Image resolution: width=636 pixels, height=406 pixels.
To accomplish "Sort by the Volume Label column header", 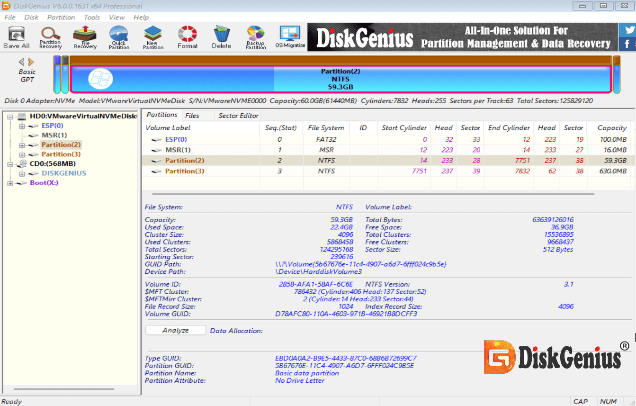I will 200,127.
